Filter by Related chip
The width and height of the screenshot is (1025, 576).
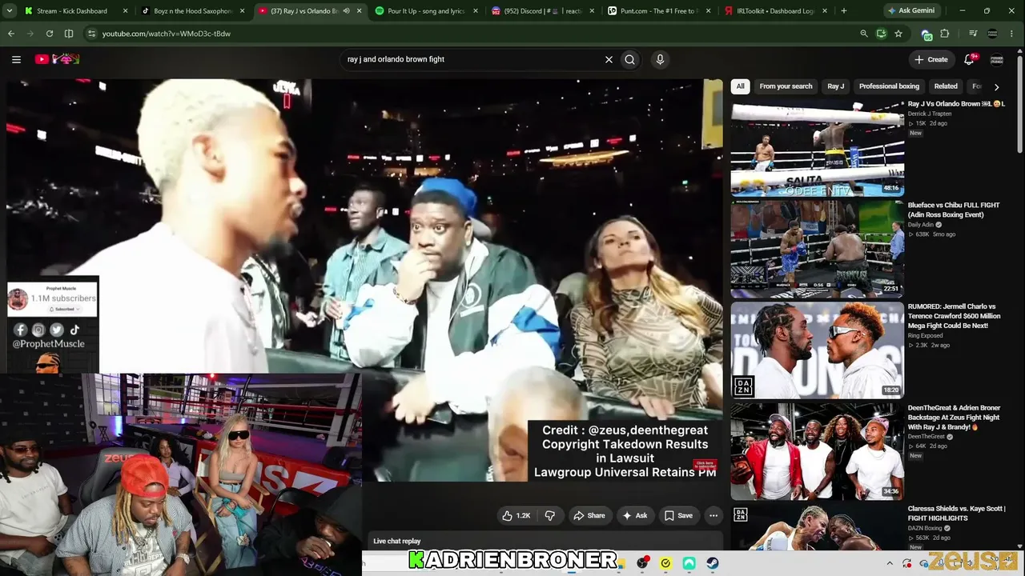[x=946, y=86]
